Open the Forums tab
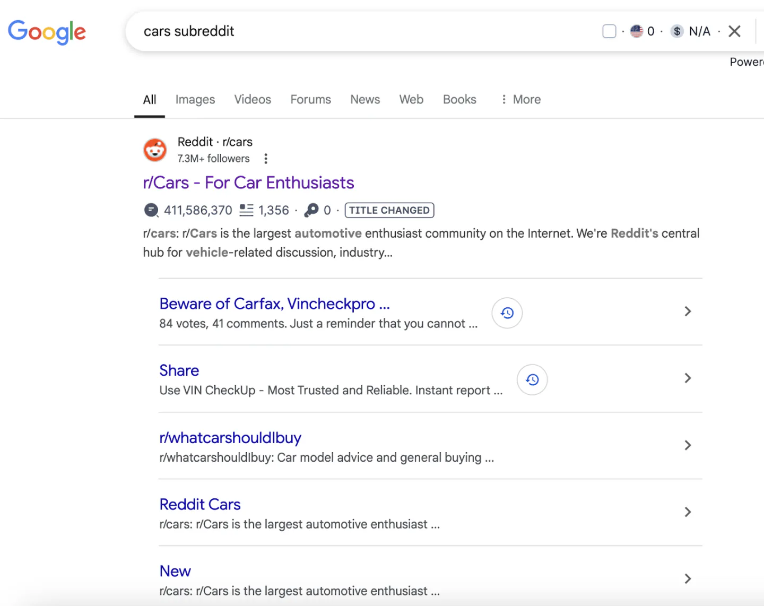764x606 pixels. tap(310, 99)
